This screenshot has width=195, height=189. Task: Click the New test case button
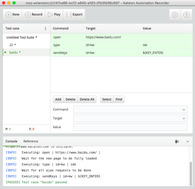tap(12, 14)
